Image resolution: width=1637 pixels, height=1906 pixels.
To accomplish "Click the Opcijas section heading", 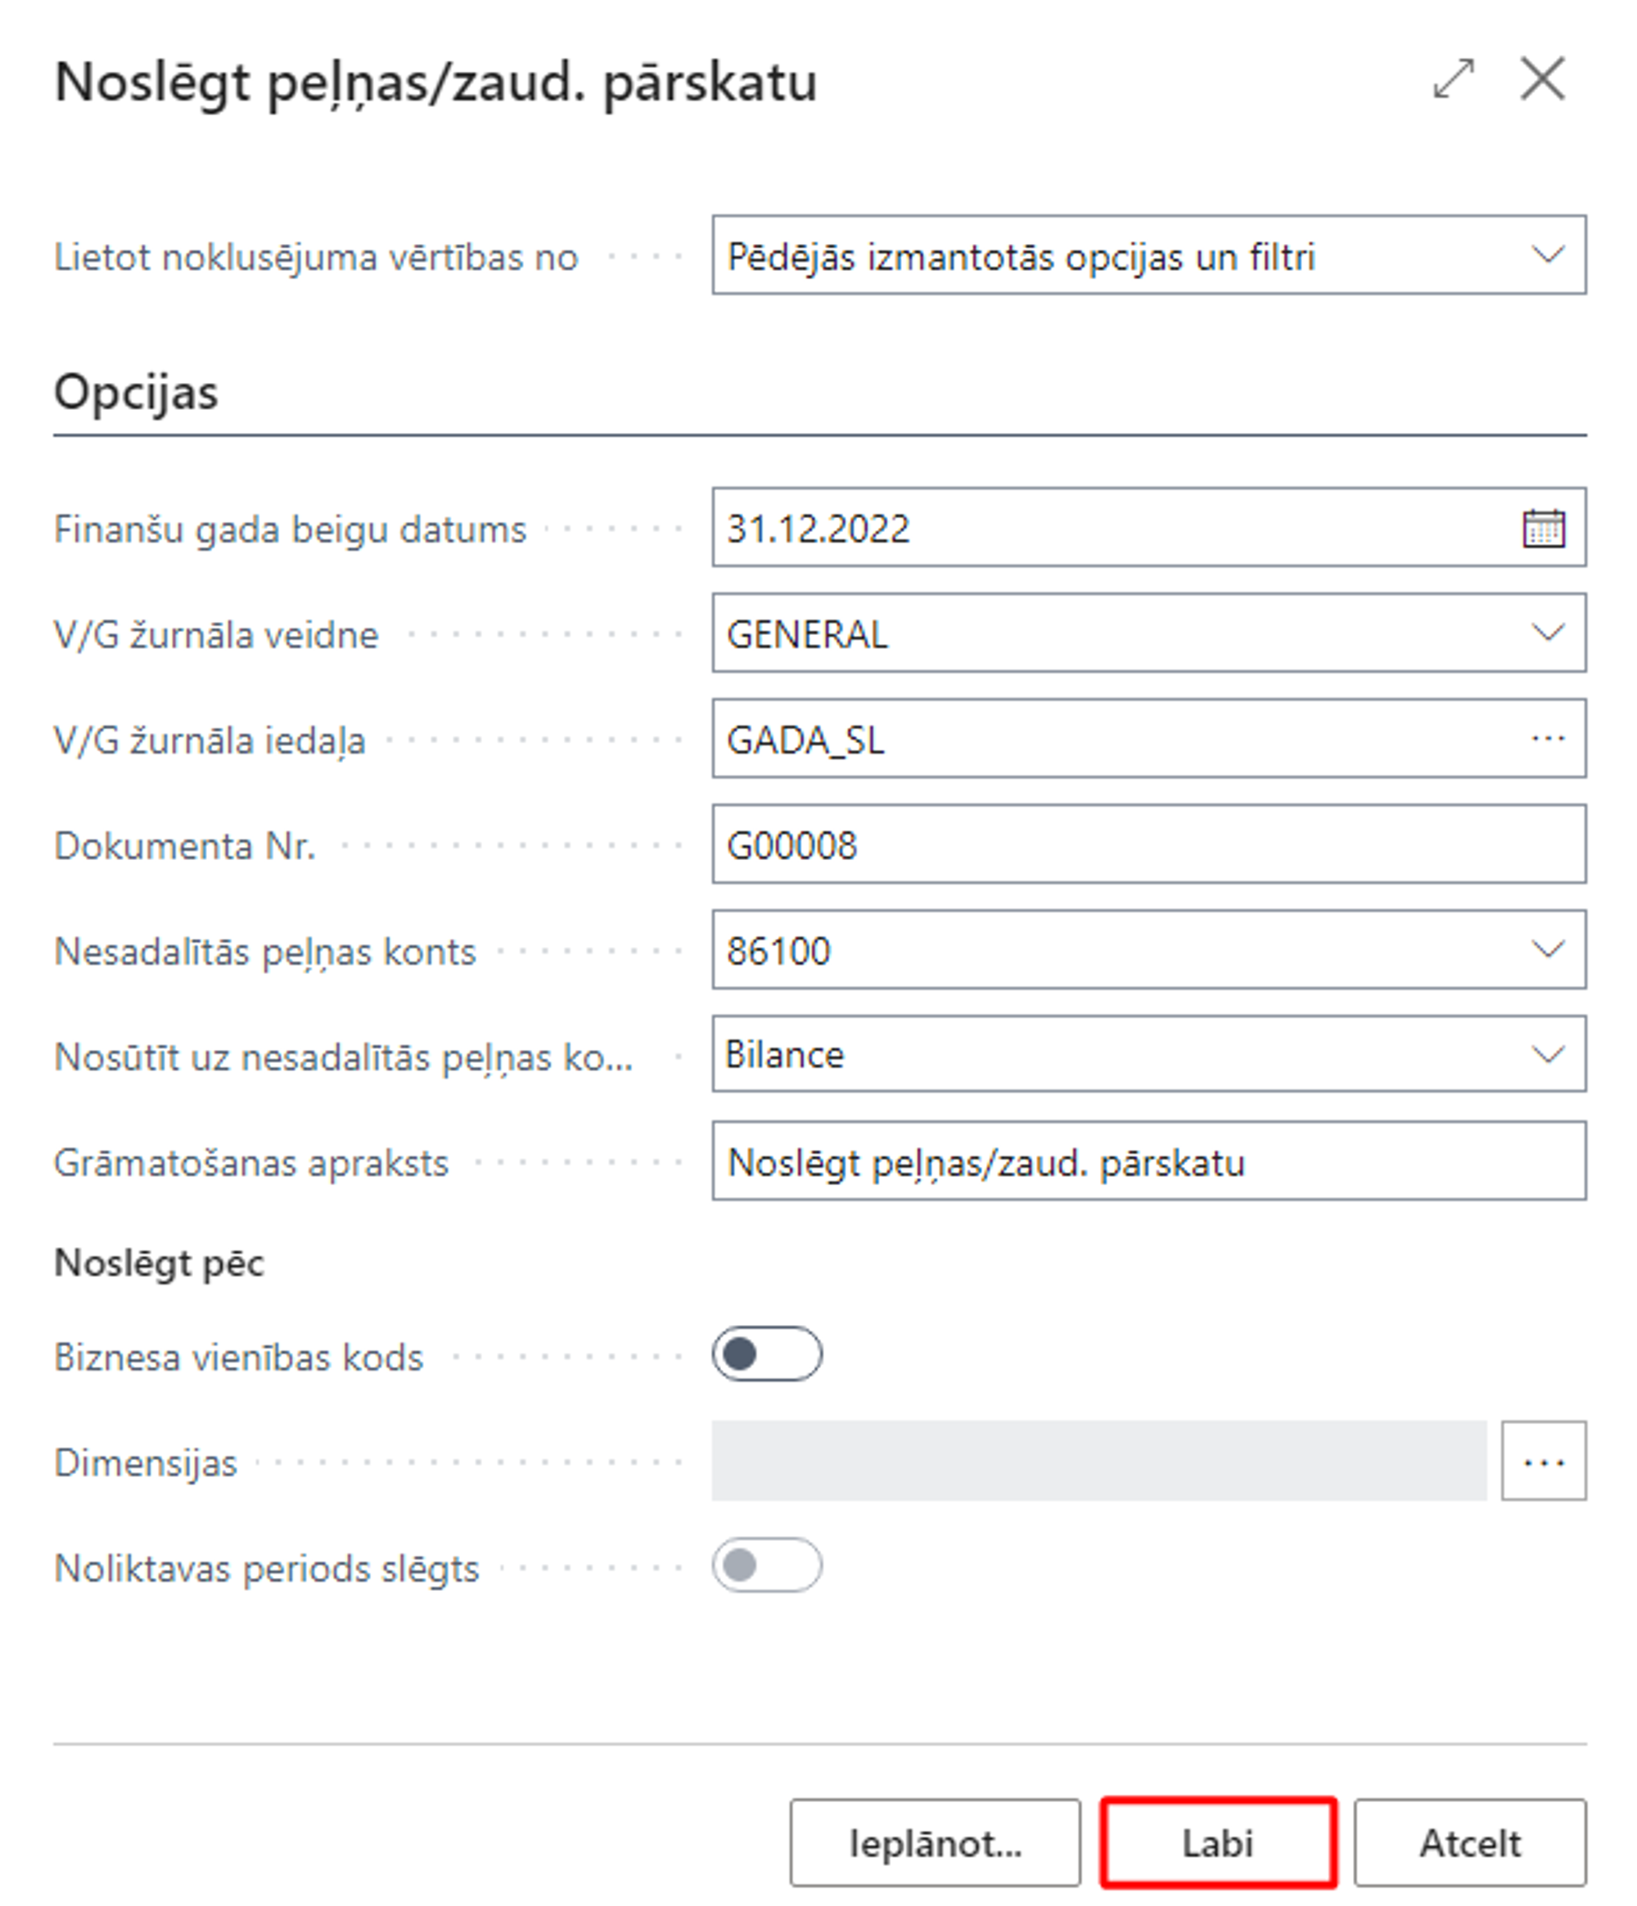I will click(136, 393).
